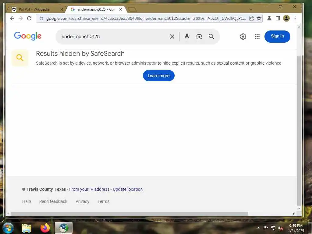Open network status tray icon
312x234 pixels.
click(273, 228)
